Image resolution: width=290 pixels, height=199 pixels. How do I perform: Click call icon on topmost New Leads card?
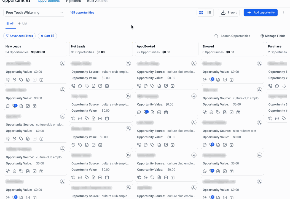8,80
